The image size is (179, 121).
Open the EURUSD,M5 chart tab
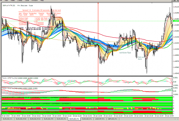tap(49, 119)
